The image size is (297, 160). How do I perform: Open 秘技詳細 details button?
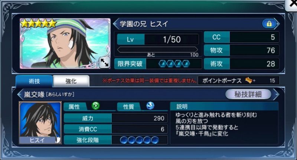[x=248, y=94]
